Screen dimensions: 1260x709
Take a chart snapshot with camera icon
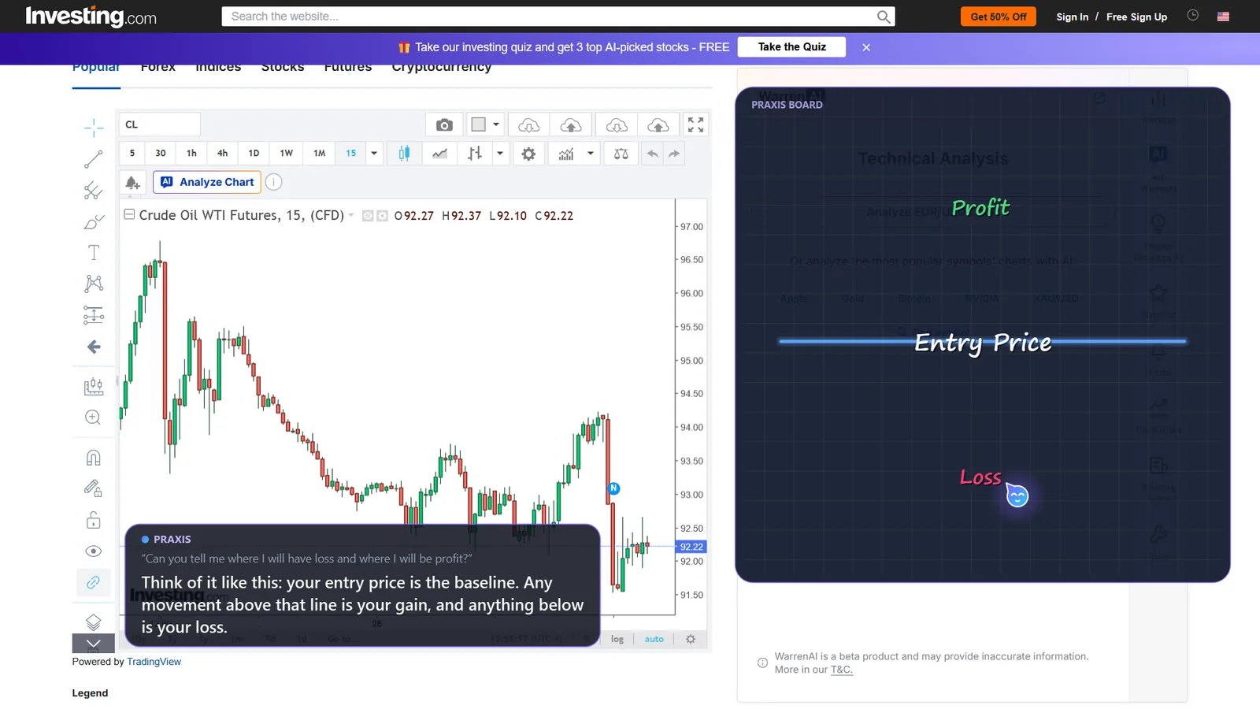[x=444, y=124]
